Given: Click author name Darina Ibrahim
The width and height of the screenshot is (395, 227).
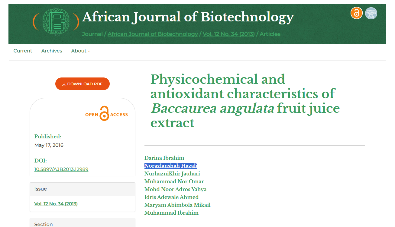Looking at the screenshot, I should point(164,158).
